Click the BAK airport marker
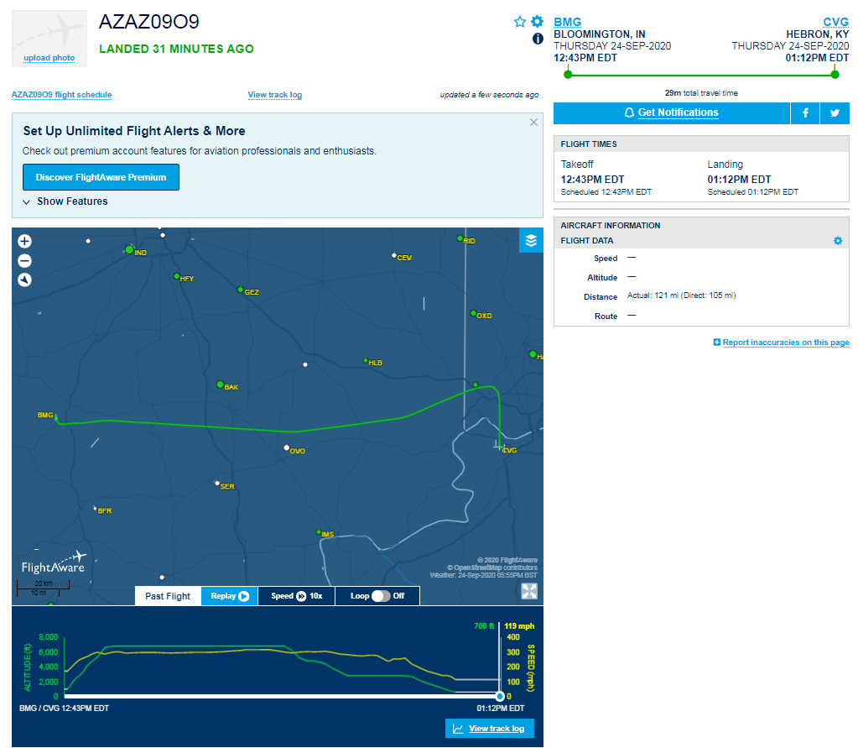 (x=220, y=385)
